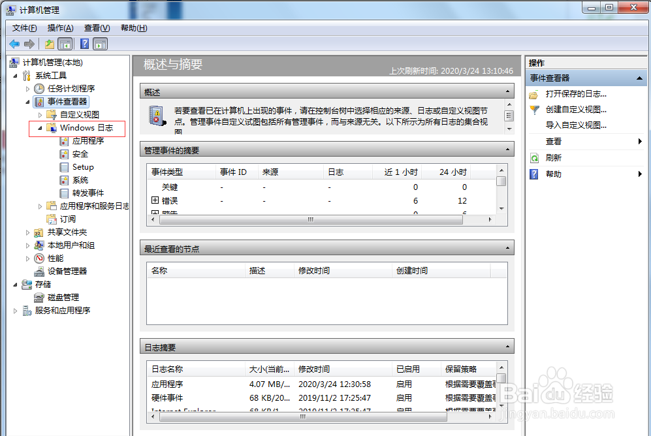Open the 系统 log icon
Viewport: 651px width, 436px height.
coord(64,180)
